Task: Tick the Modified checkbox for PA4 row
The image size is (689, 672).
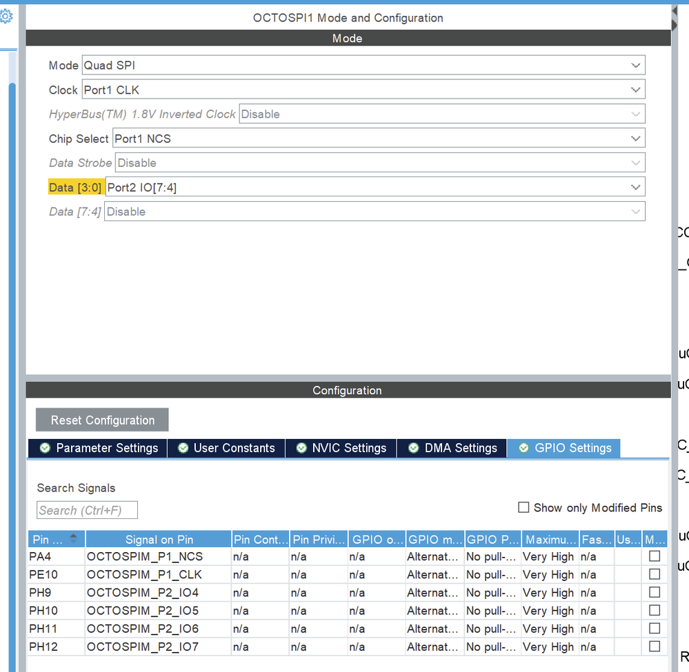Action: (655, 556)
